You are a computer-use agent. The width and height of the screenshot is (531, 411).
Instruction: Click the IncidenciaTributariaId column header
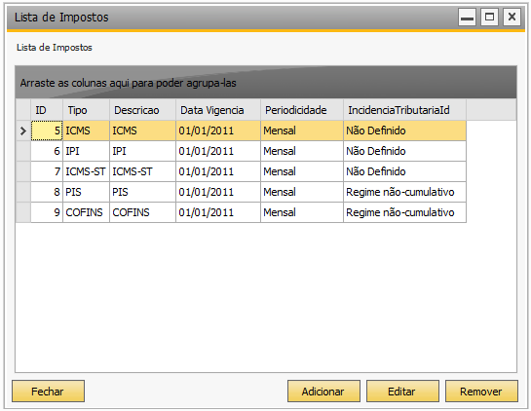[x=404, y=110]
